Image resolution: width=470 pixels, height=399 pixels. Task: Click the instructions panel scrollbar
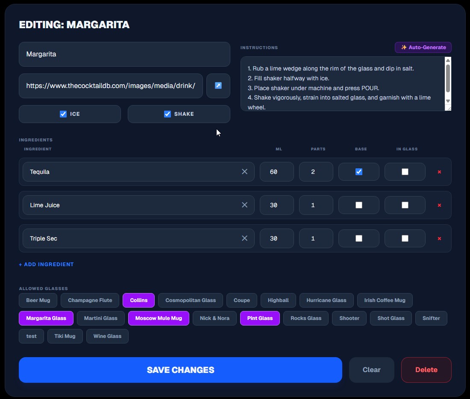coord(448,81)
